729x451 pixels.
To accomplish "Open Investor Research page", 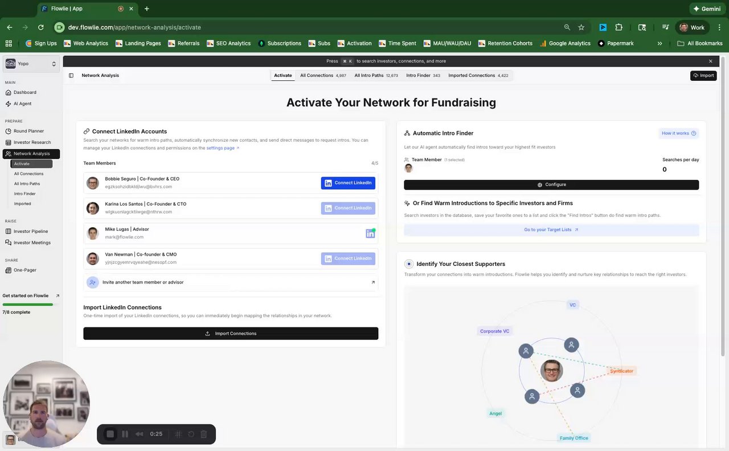I will pos(31,142).
